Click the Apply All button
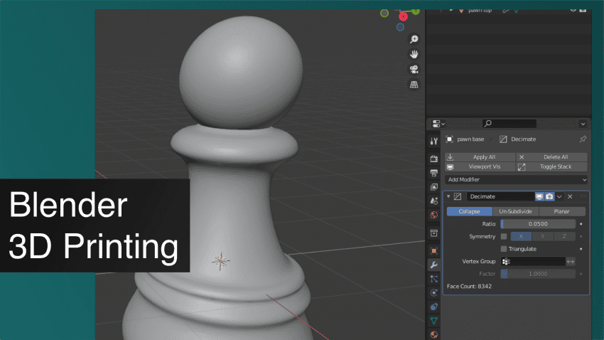Screen dimensions: 604x340 [480, 157]
